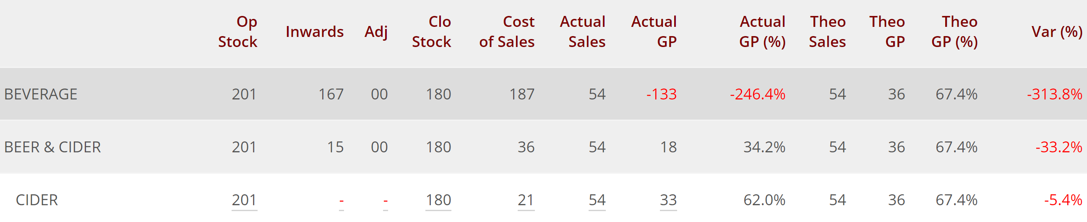
Task: Sort table by Var (%) header
Action: pyautogui.click(x=1057, y=31)
